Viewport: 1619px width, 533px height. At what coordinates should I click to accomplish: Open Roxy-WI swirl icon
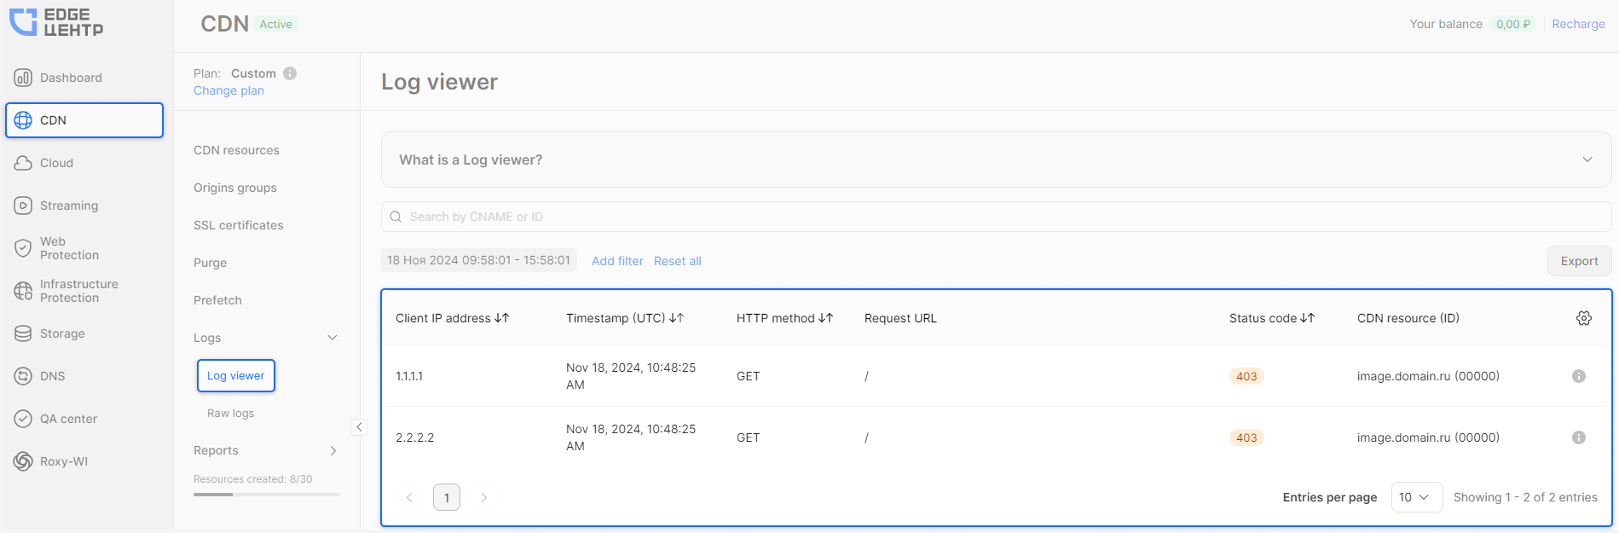click(x=23, y=461)
